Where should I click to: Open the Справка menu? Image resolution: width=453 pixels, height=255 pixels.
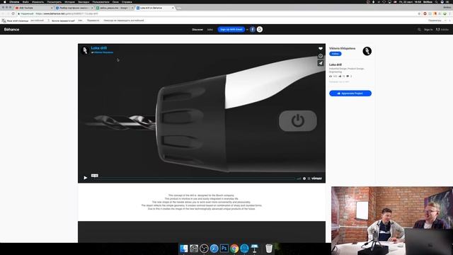(x=127, y=1)
